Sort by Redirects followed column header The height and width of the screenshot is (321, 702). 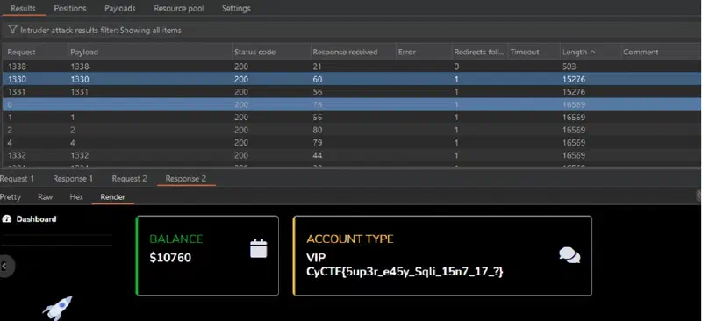tap(479, 52)
